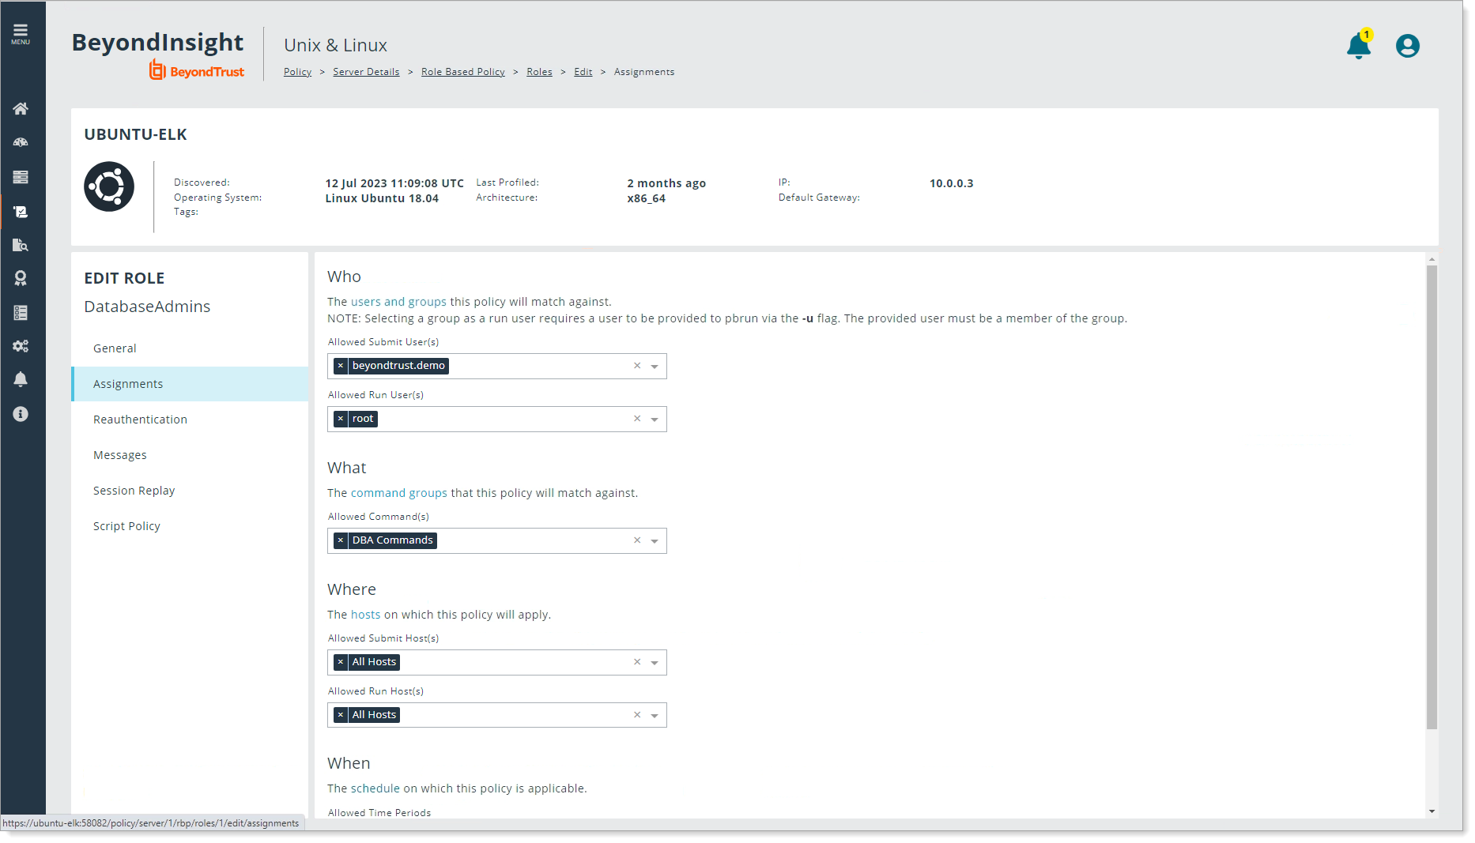Expand the Allowed Command(s) dropdown arrow

point(655,541)
